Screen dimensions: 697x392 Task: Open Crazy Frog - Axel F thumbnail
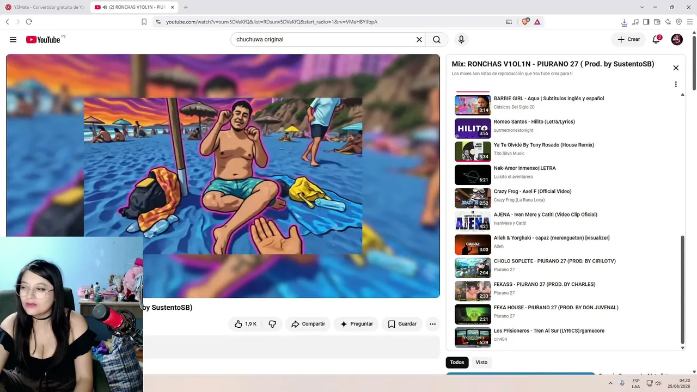473,198
